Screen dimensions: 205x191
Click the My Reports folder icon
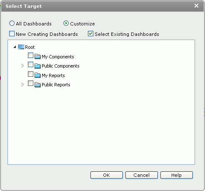tap(37, 75)
